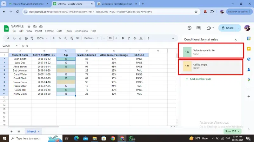Screen dimensions: 254x142
Task: Activate the paint format tool
Action: [32, 38]
